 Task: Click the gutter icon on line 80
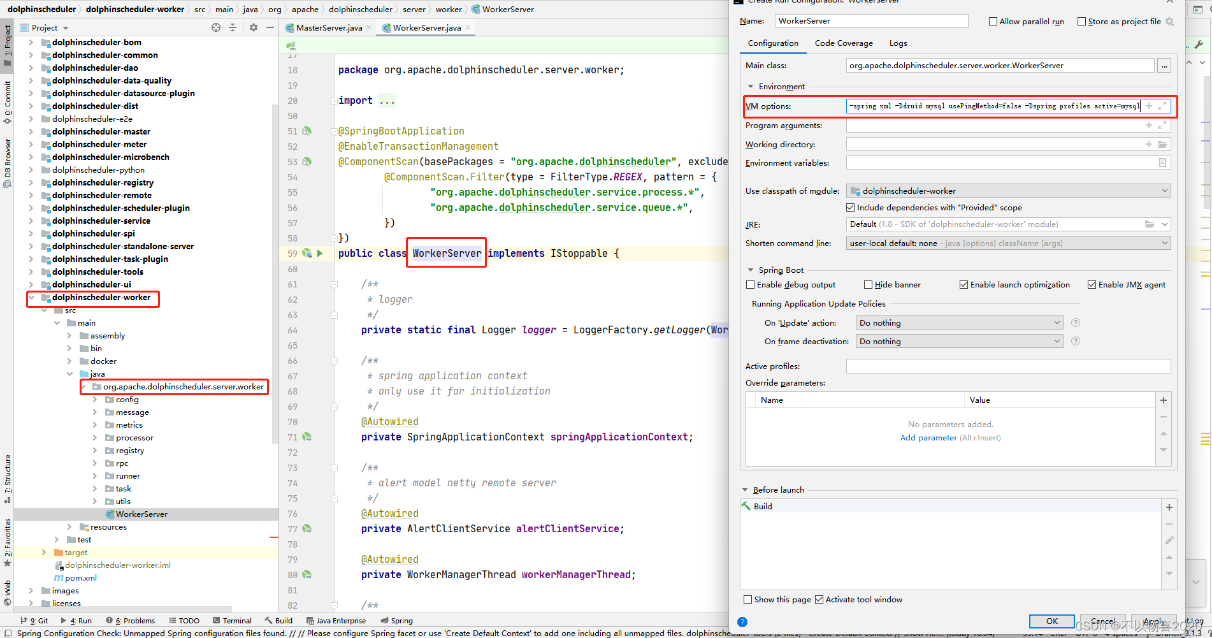pos(307,574)
